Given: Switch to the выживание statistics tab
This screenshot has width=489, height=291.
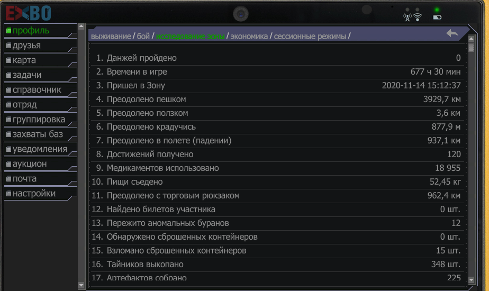Looking at the screenshot, I should click(x=111, y=37).
